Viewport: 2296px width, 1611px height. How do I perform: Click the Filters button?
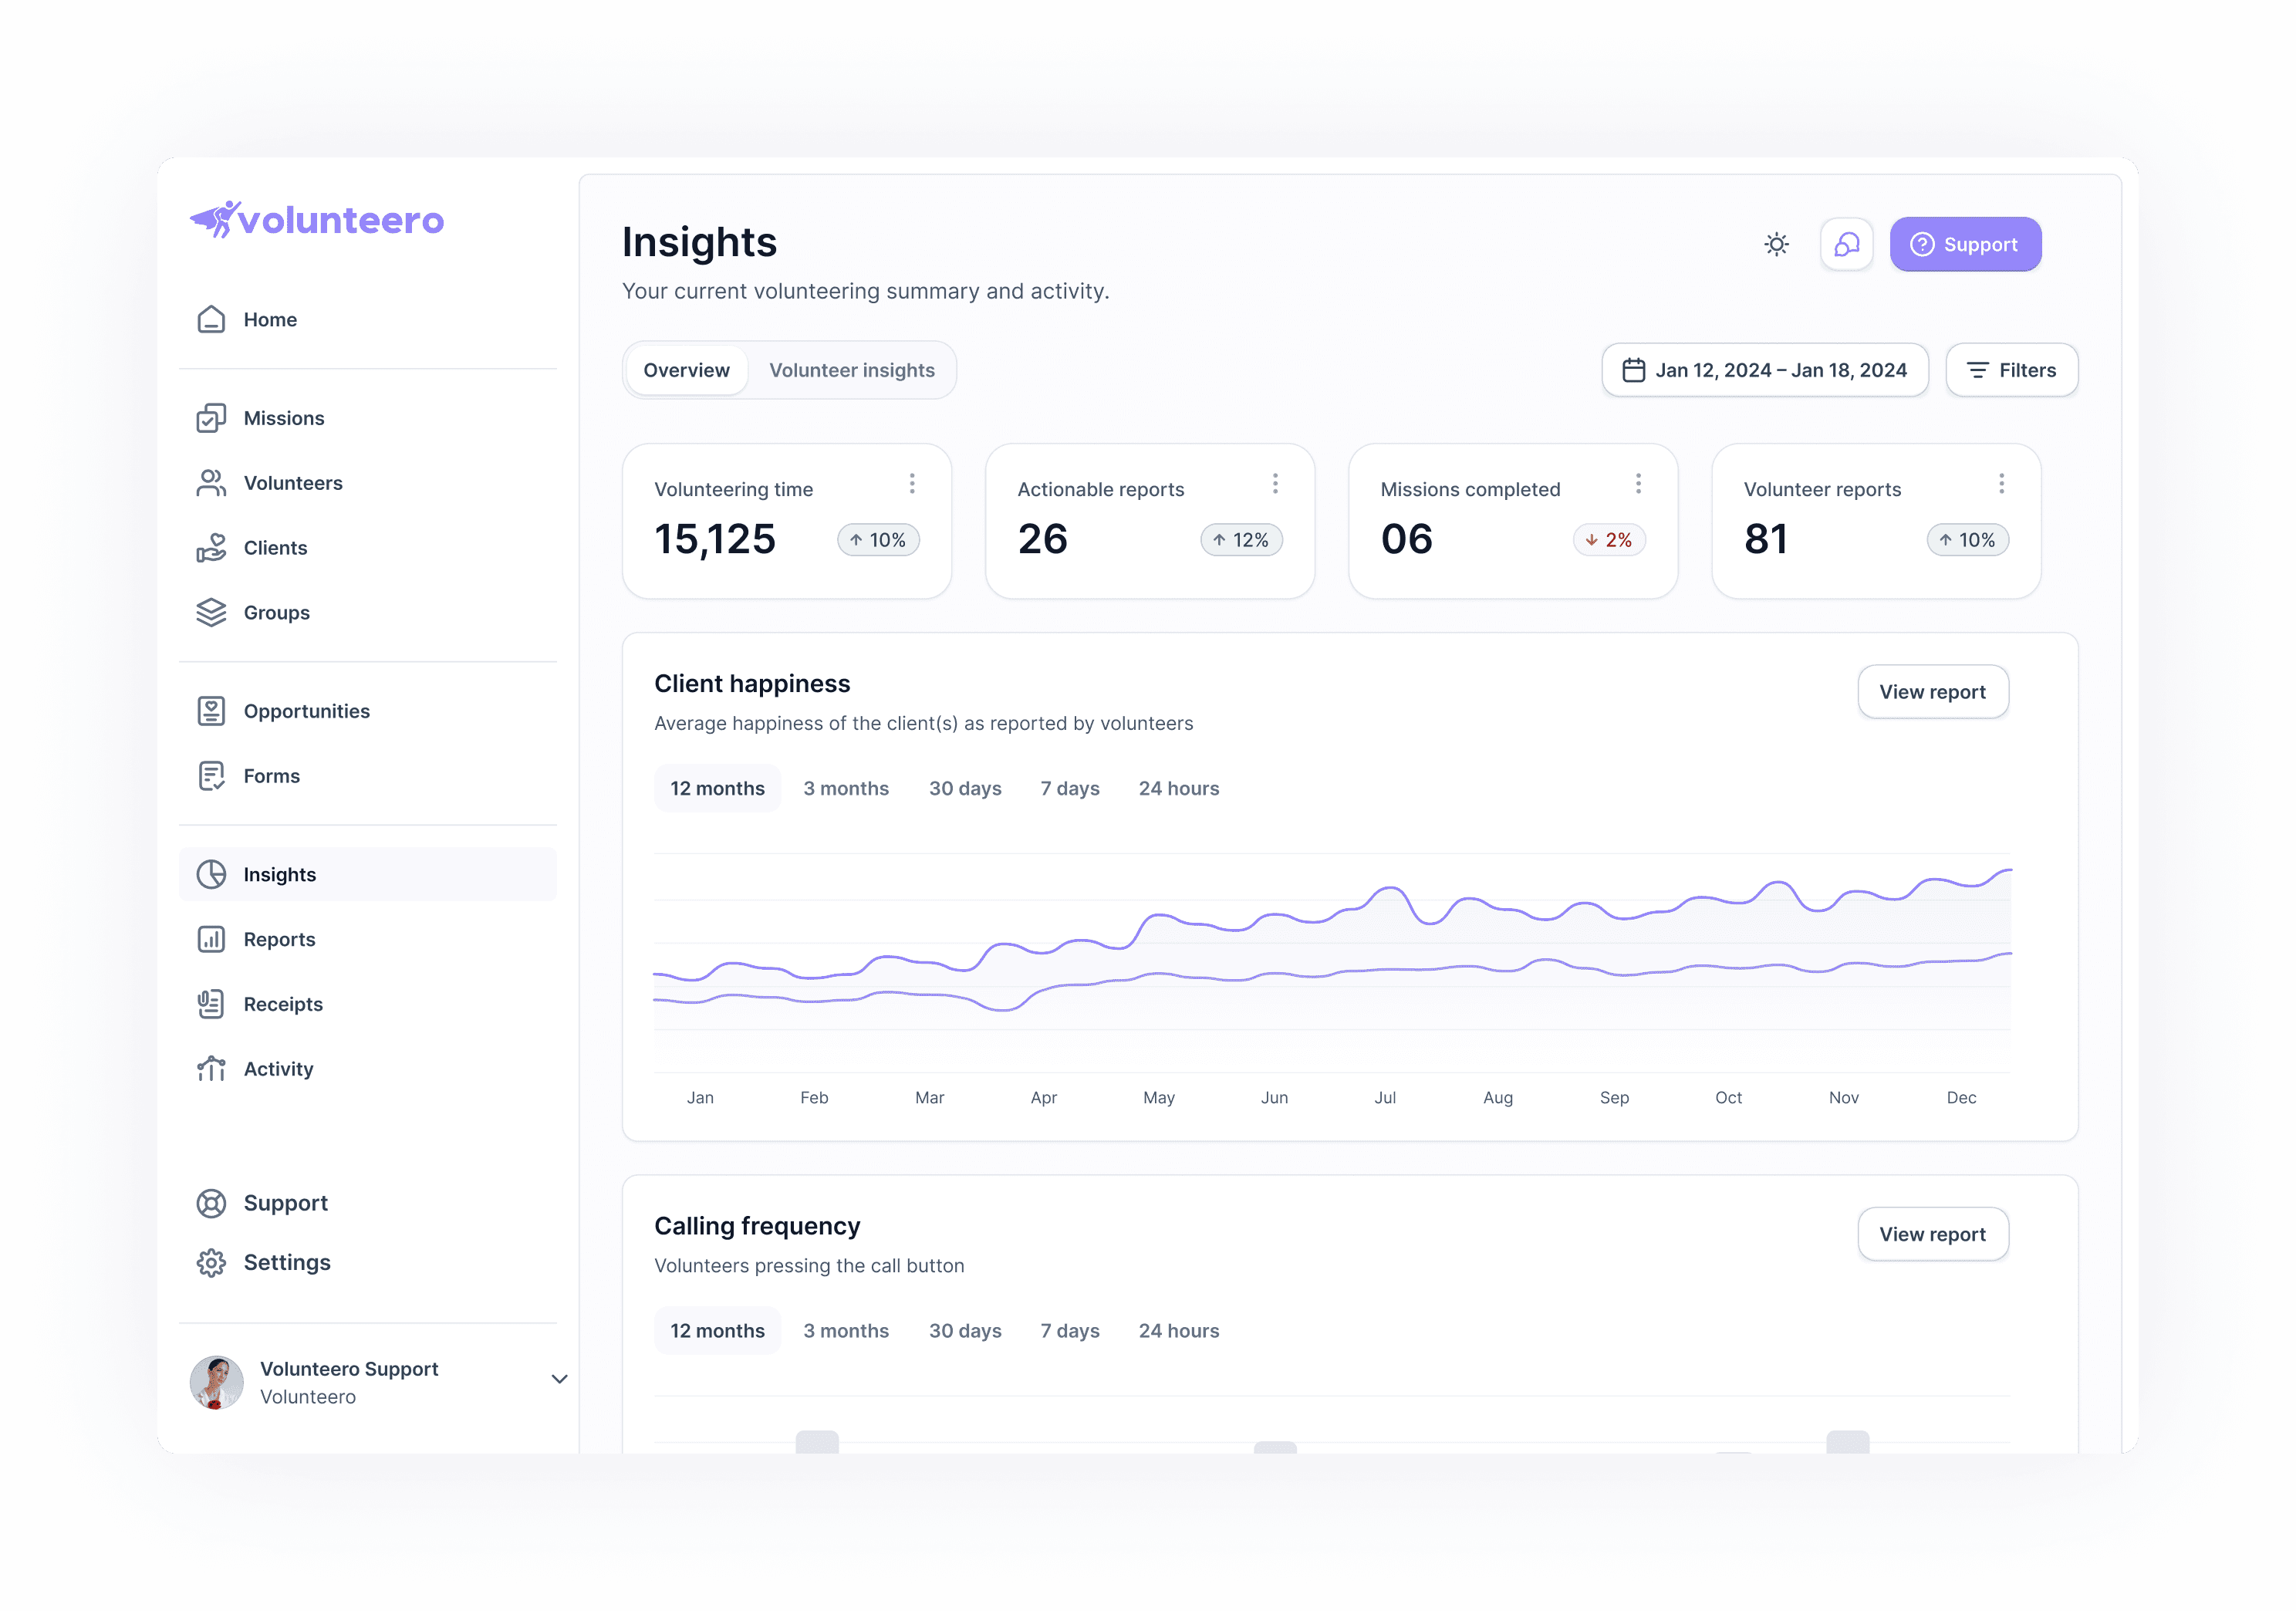[2011, 370]
